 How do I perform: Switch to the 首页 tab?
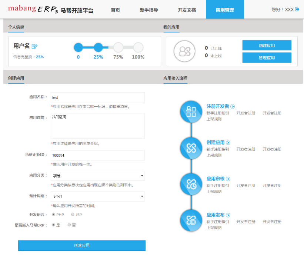pos(116,10)
